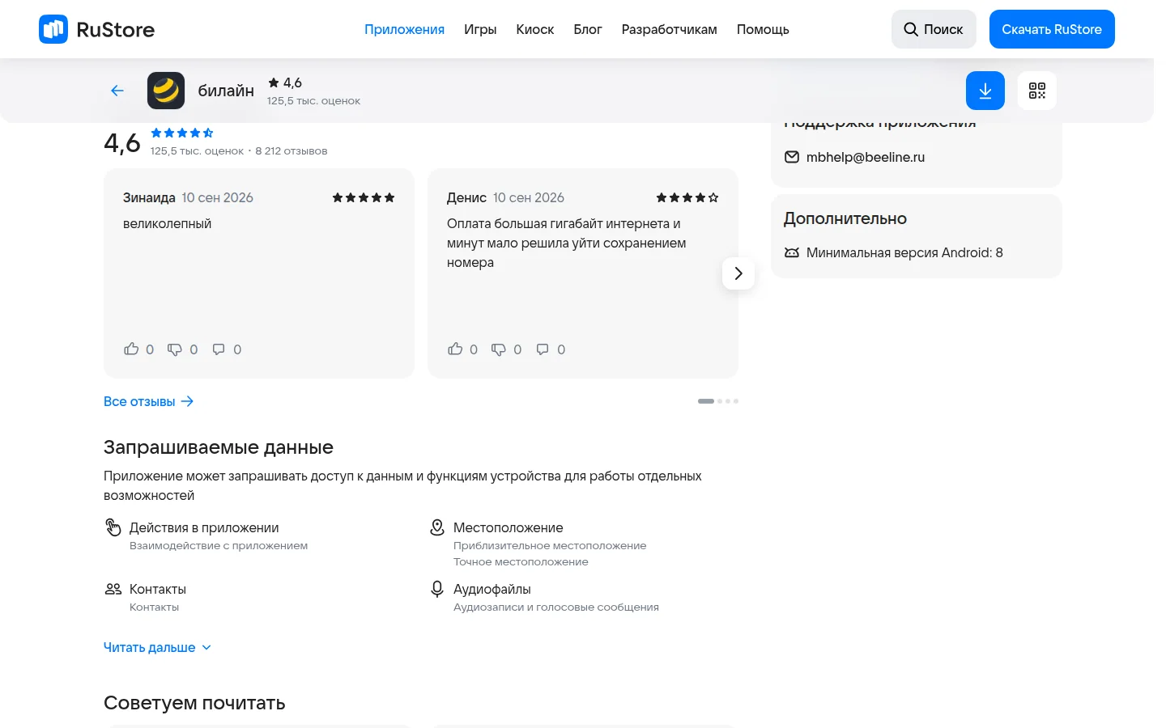Click the Советуем почитать heading

point(194,703)
